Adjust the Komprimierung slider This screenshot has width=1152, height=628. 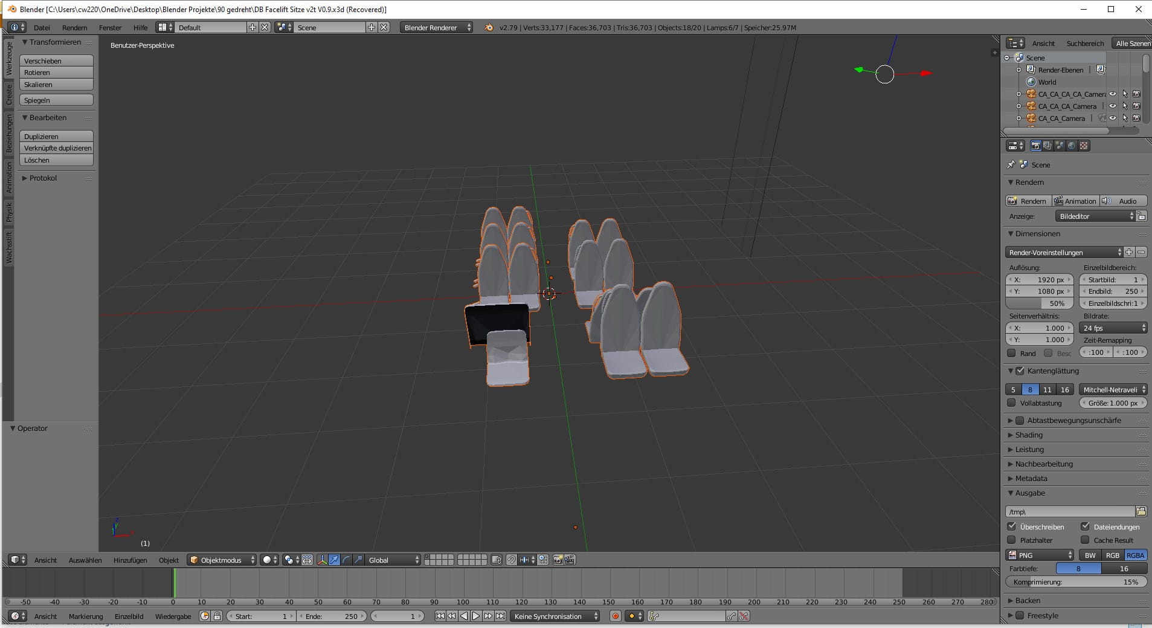pos(1076,581)
